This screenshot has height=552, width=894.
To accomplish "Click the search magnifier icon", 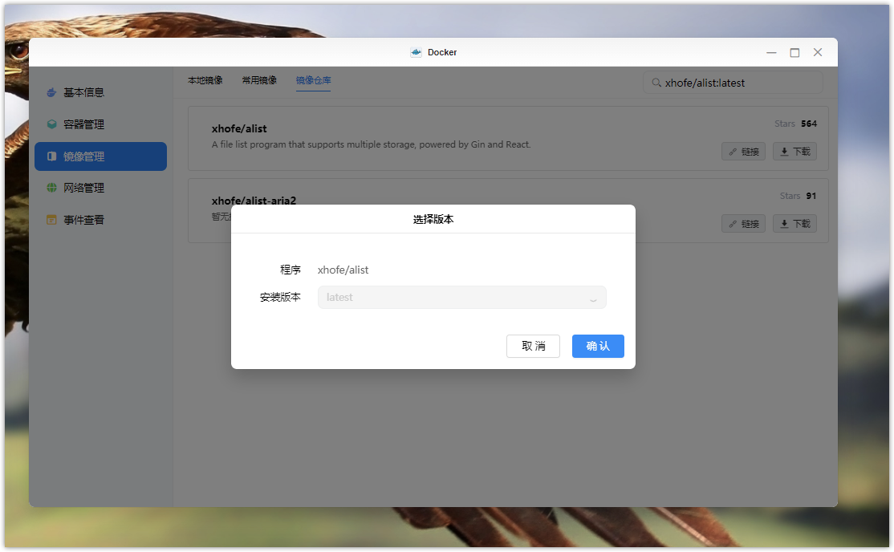I will [x=656, y=83].
